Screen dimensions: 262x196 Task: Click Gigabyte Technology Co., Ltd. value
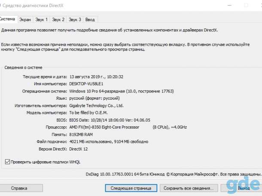pyautogui.click(x=96, y=106)
